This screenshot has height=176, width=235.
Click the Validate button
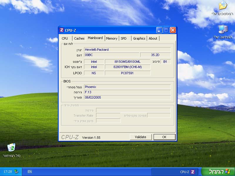[x=141, y=137]
